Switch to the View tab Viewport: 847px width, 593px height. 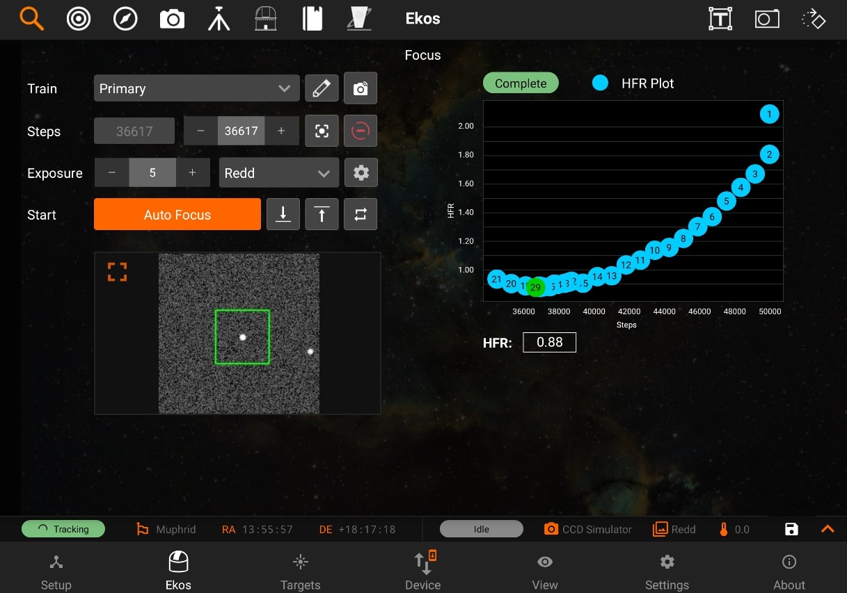[x=545, y=571]
